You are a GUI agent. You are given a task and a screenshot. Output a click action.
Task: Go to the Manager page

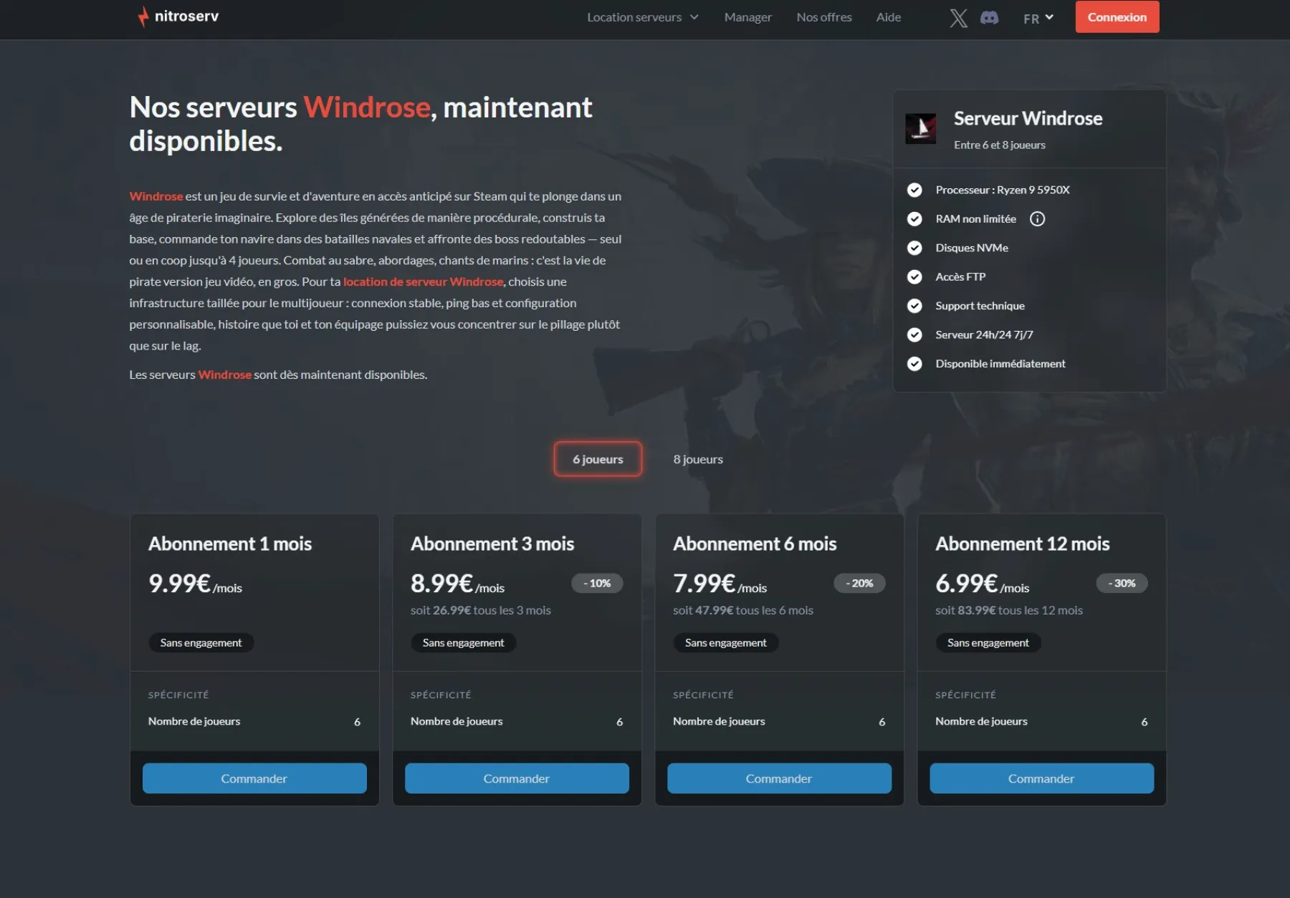[747, 17]
